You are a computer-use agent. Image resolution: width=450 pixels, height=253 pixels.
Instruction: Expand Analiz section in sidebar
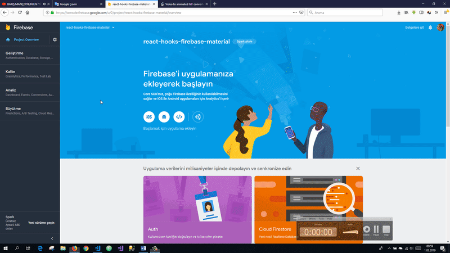point(30,92)
